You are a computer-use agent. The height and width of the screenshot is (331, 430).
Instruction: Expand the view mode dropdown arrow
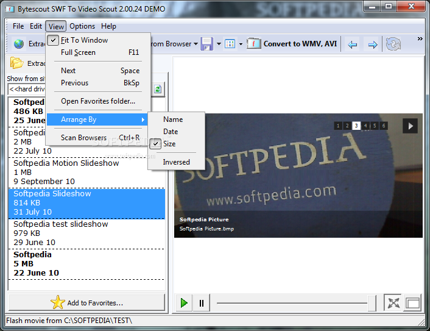(241, 44)
